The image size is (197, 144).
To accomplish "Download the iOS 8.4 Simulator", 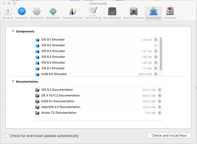I will [x=156, y=51].
